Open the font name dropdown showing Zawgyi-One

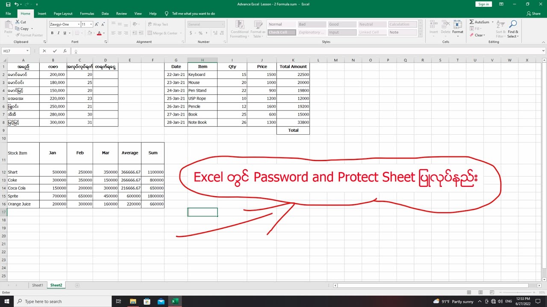tap(79, 24)
